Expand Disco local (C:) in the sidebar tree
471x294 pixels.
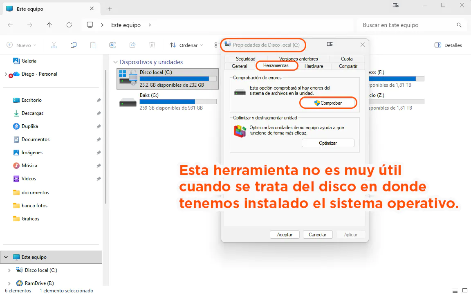9,270
